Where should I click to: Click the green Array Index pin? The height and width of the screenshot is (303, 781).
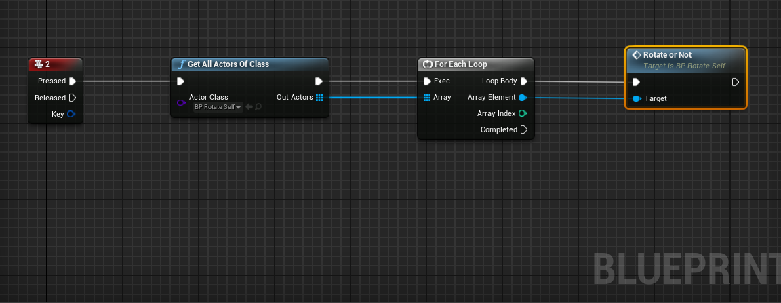point(523,114)
